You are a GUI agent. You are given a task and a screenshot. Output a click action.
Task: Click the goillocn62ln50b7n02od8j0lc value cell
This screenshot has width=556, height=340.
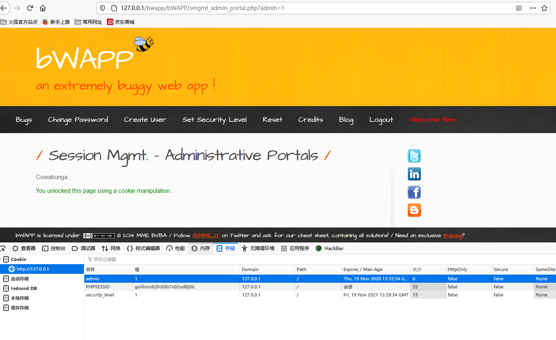[x=186, y=287]
